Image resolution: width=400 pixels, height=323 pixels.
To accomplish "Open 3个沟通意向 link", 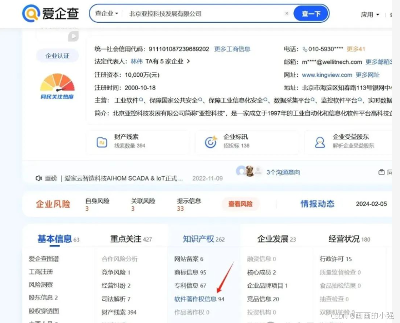I will coord(283,172).
